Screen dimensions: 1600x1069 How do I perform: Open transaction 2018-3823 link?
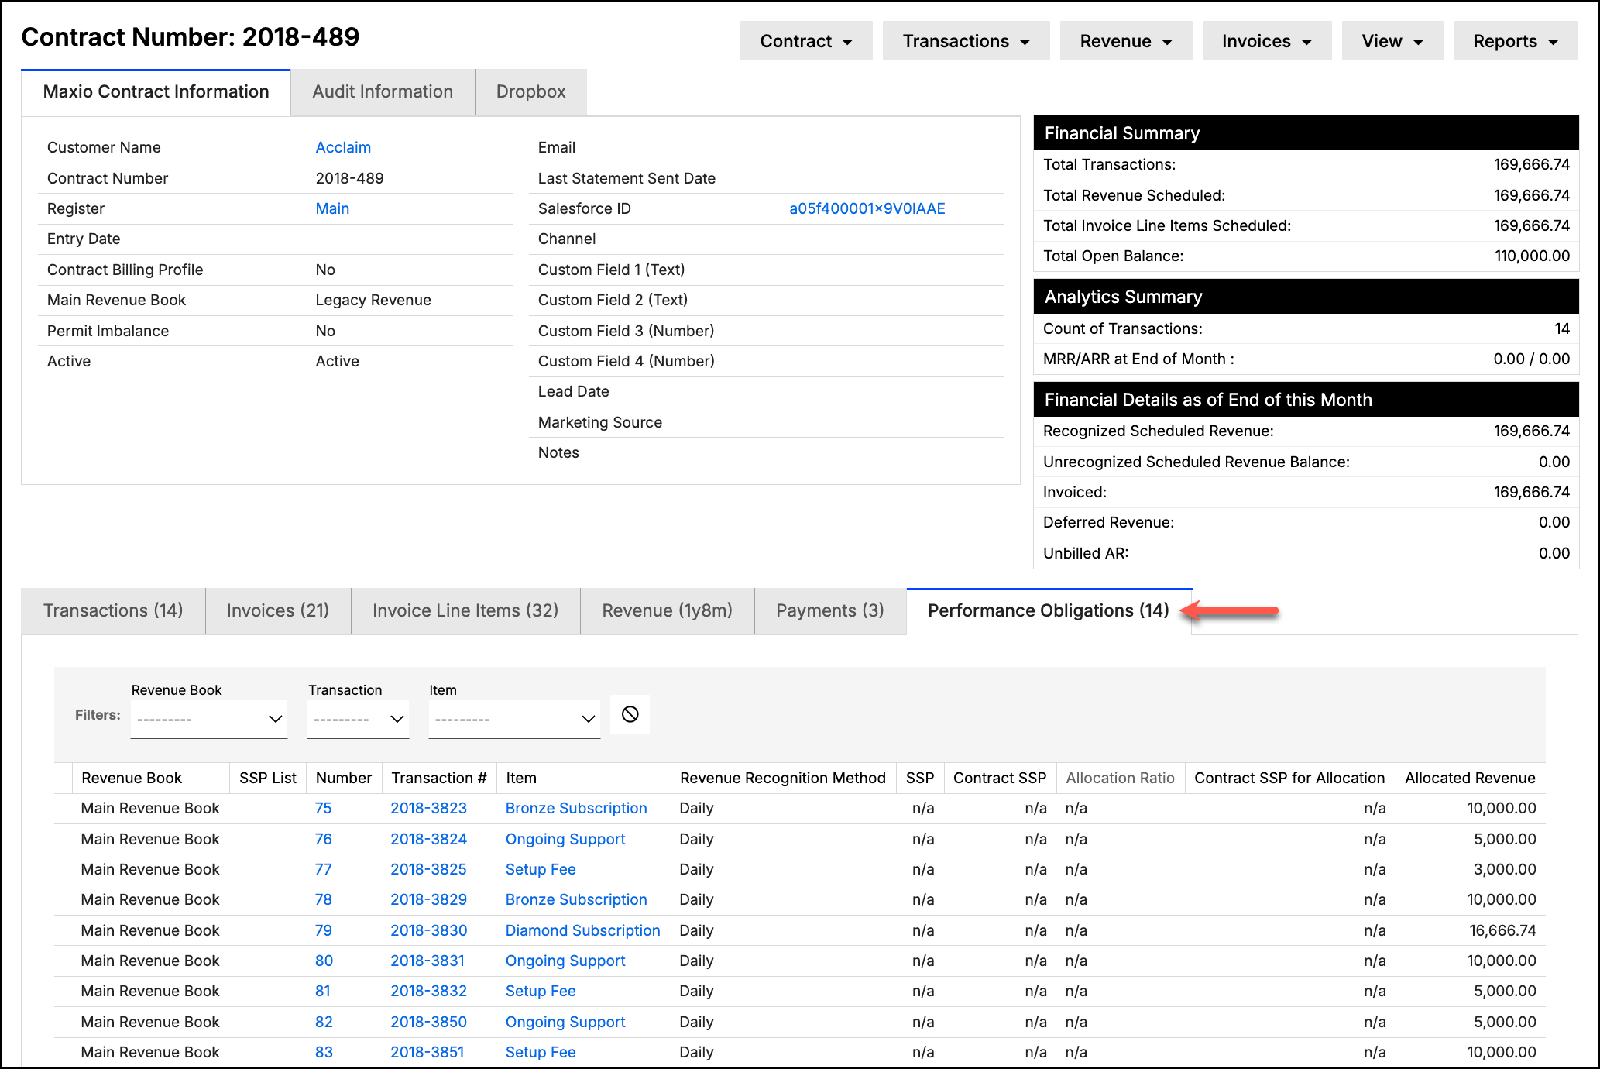click(428, 808)
